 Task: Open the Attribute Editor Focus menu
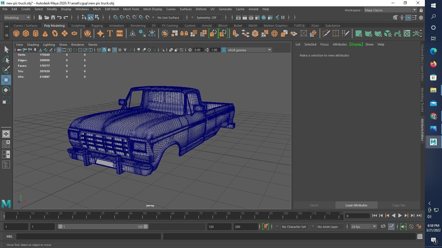325,44
